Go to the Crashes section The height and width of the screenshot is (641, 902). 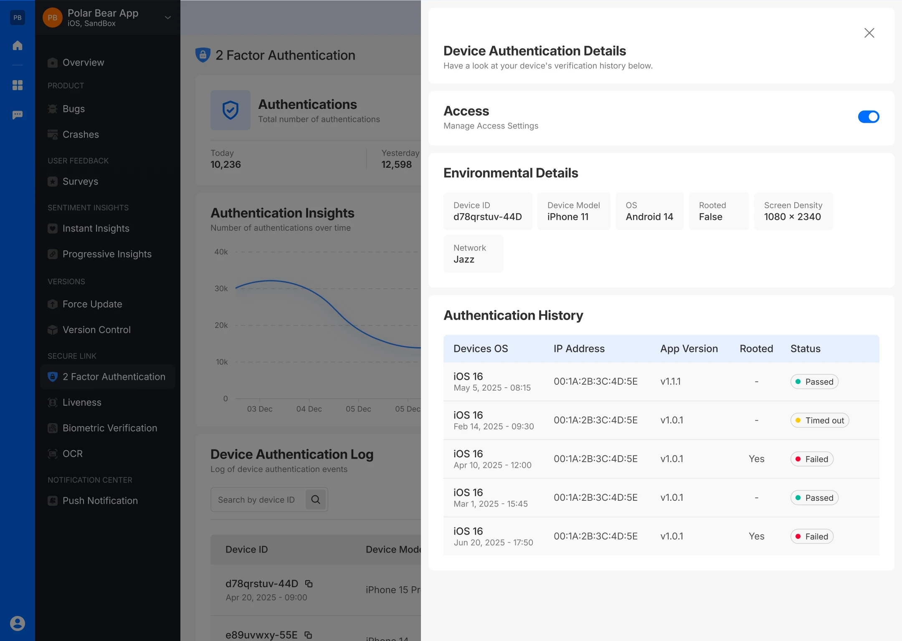81,134
